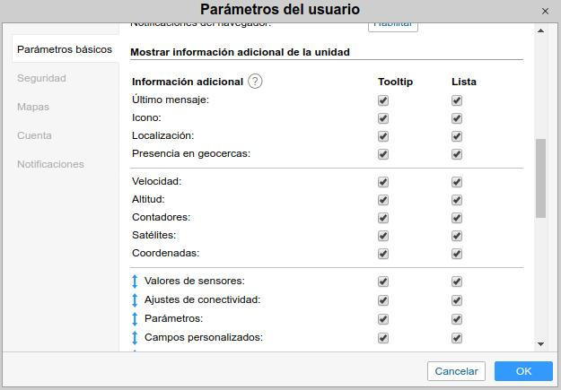561x390 pixels.
Task: Select the Cuenta tab
Action: click(34, 135)
